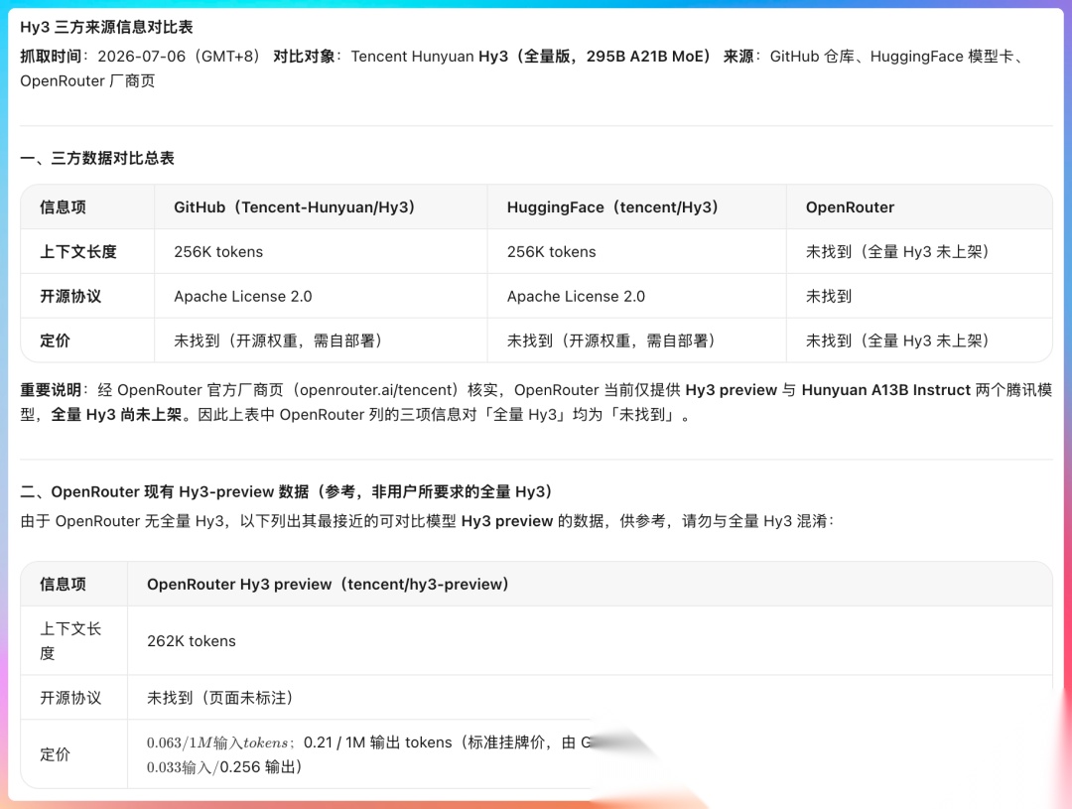1072x809 pixels.
Task: Click the cell "未找到 (页面未标注)"
Action: pos(220,698)
